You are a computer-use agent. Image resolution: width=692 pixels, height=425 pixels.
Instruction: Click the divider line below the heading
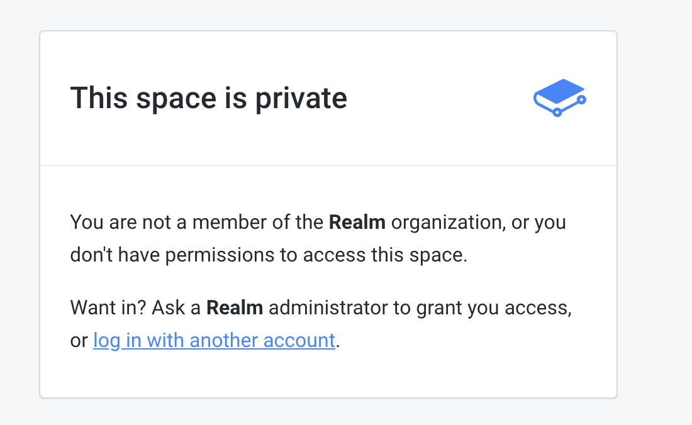[x=328, y=165]
